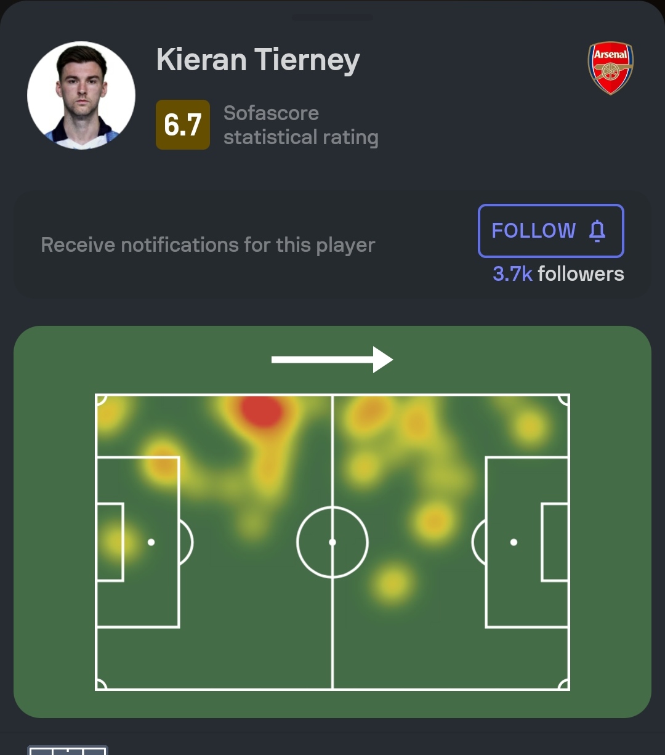This screenshot has width=665, height=755.
Task: Tap the orange hotspot beside right penalty arc
Action: [435, 522]
